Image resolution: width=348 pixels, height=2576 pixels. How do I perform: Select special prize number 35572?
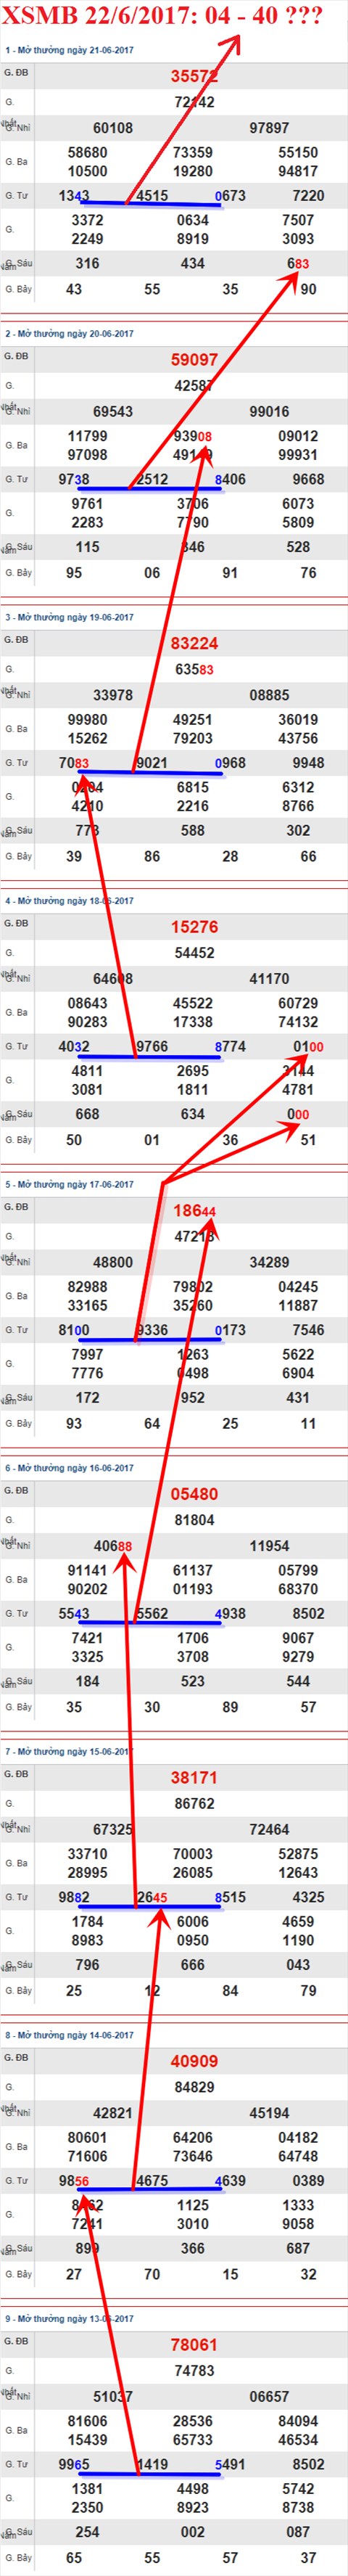pyautogui.click(x=194, y=76)
